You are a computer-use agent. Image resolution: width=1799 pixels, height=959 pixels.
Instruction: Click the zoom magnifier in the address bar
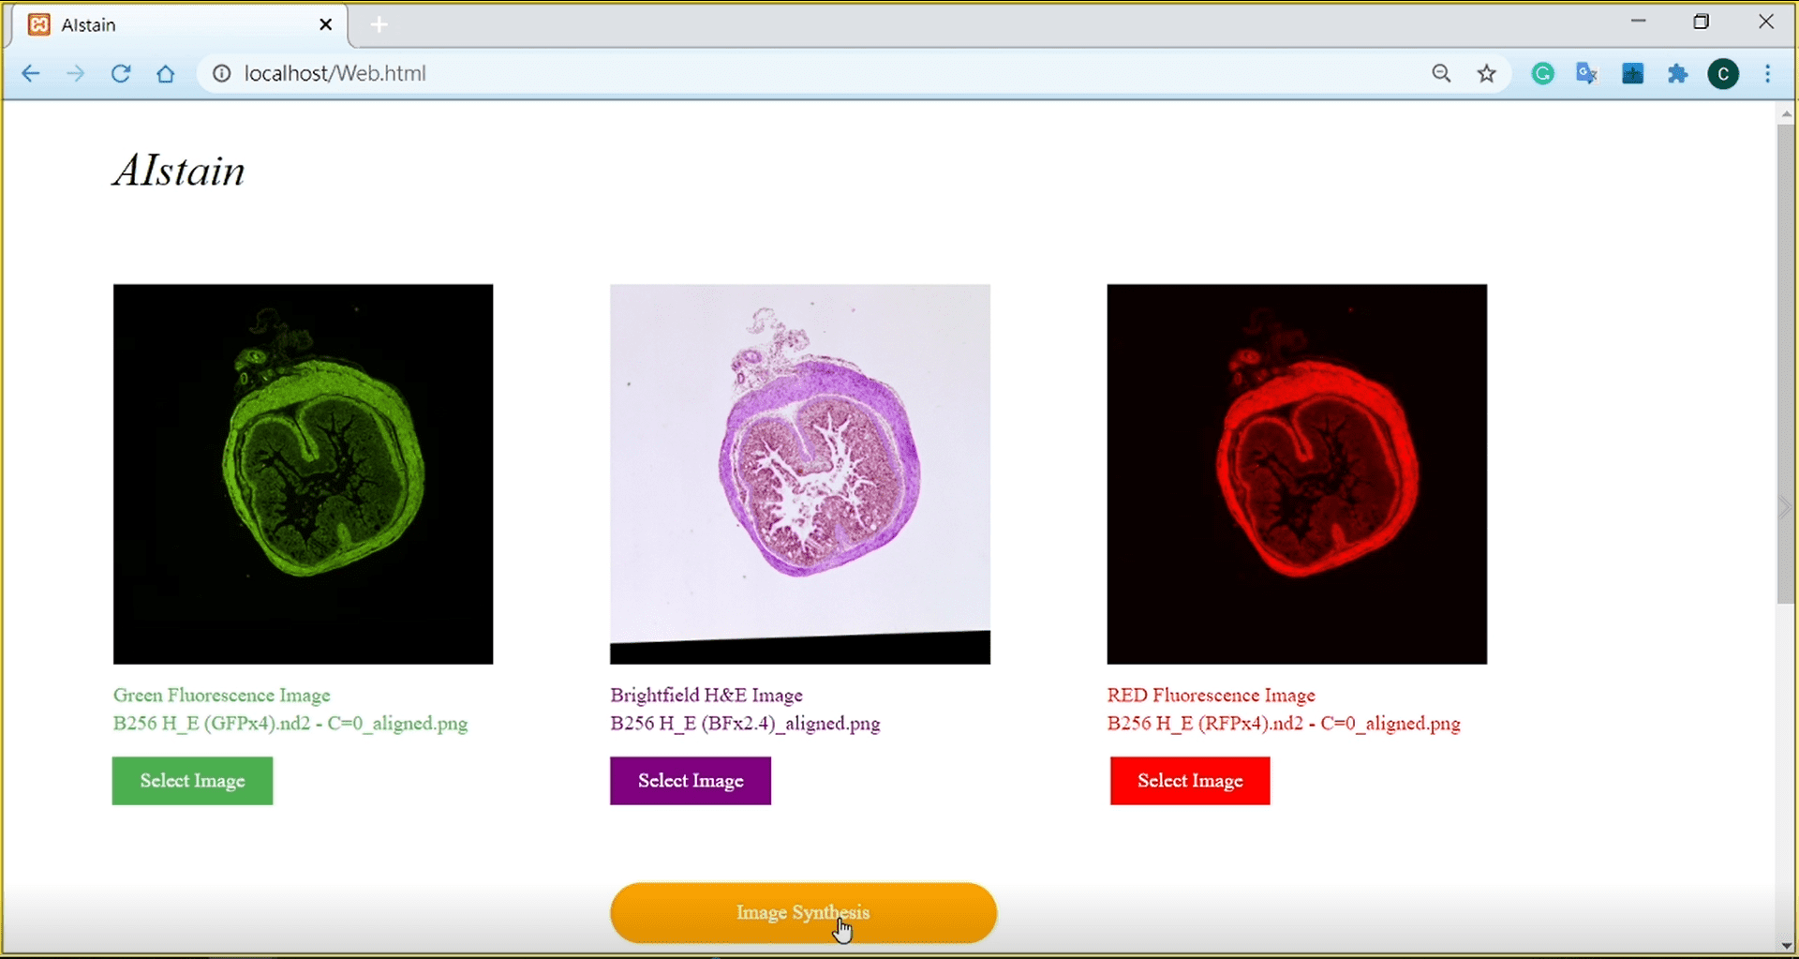1442,73
